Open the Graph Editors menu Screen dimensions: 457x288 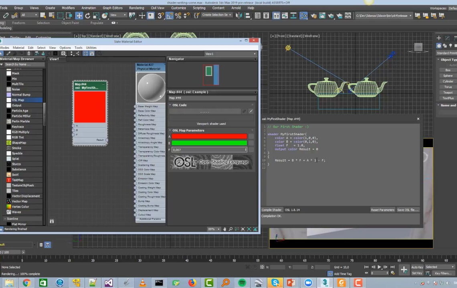[x=113, y=8]
